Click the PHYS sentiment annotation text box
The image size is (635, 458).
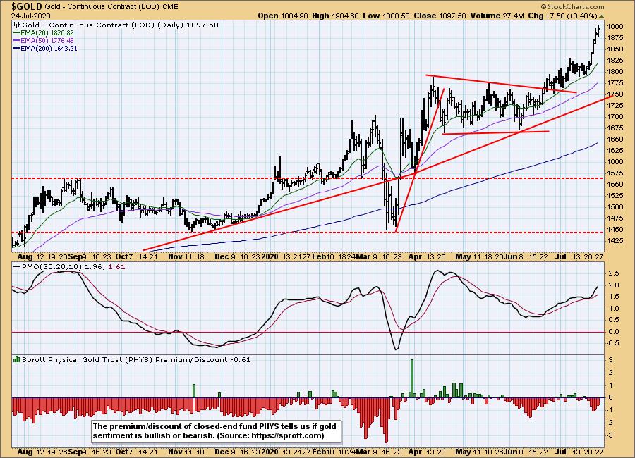click(x=216, y=431)
